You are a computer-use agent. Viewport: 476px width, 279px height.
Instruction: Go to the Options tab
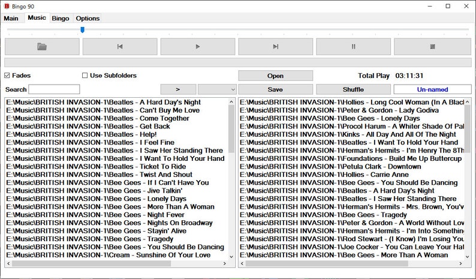88,18
